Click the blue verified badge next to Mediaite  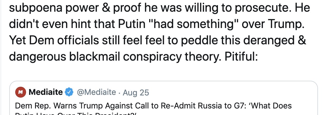(x=70, y=93)
